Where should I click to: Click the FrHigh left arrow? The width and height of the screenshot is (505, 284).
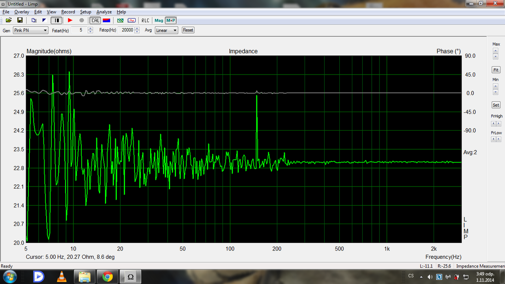(494, 124)
